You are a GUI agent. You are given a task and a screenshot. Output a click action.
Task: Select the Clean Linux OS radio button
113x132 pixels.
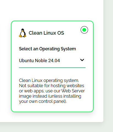pos(84,30)
